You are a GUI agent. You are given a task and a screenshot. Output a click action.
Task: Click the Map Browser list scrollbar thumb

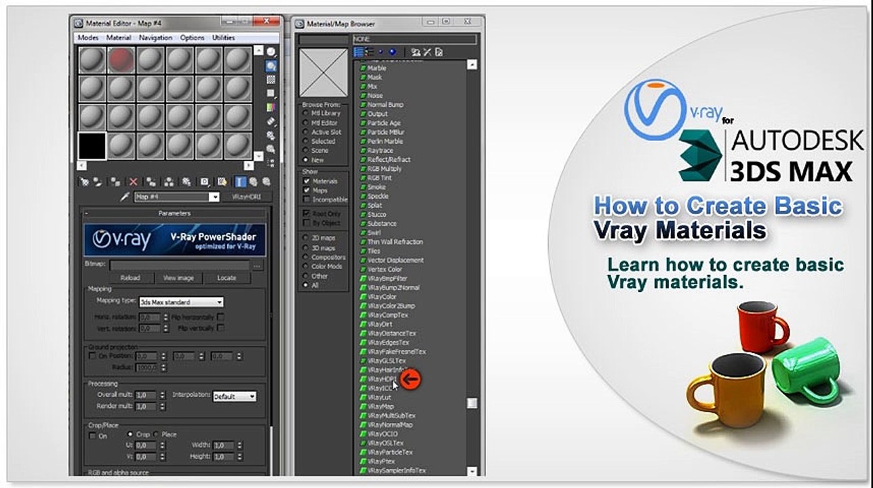[x=472, y=403]
